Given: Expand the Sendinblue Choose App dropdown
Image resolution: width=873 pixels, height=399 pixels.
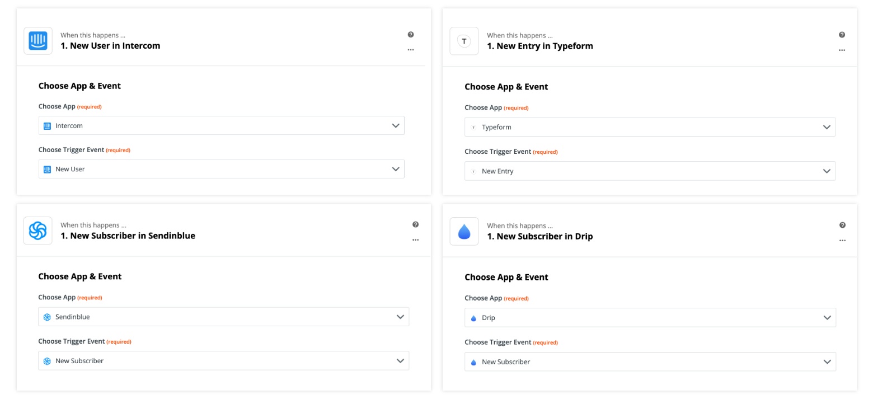Looking at the screenshot, I should 223,317.
